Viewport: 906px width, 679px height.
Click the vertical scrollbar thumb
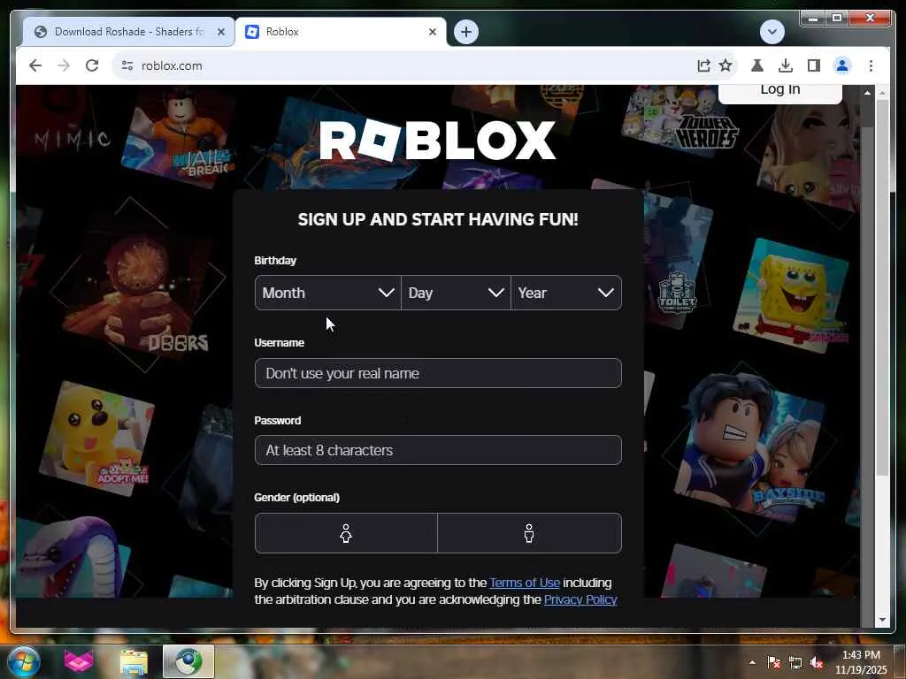pyautogui.click(x=882, y=289)
